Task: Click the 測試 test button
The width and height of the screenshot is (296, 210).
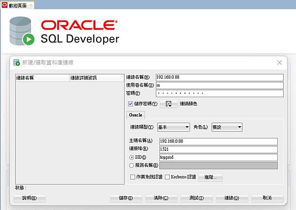Action: [x=196, y=198]
